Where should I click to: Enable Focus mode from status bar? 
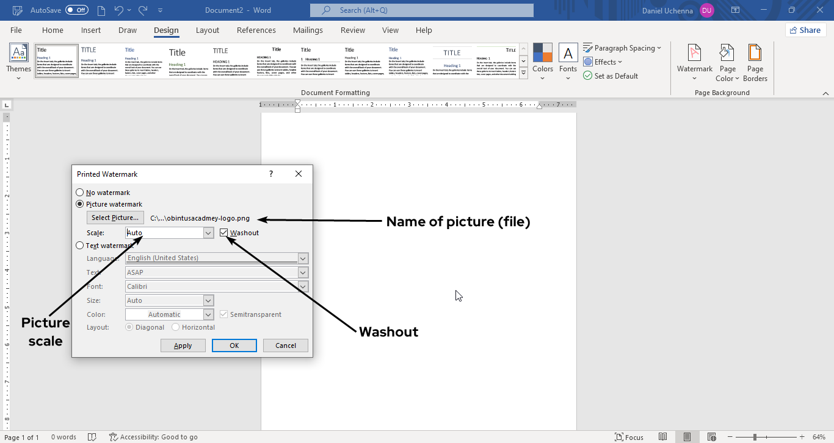(x=629, y=437)
